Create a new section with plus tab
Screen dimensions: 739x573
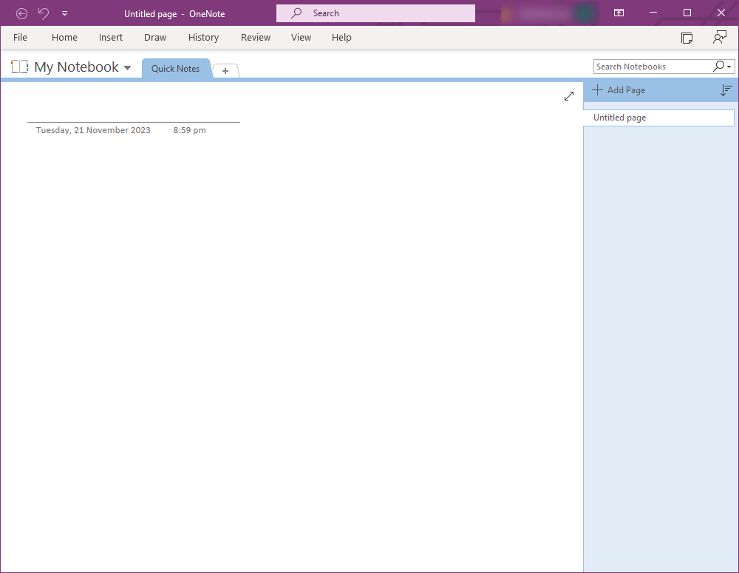(x=225, y=71)
